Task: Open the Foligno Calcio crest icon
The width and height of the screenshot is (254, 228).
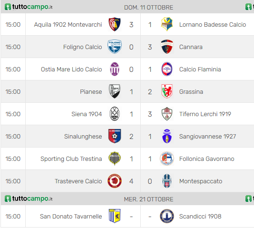Action: (115, 47)
